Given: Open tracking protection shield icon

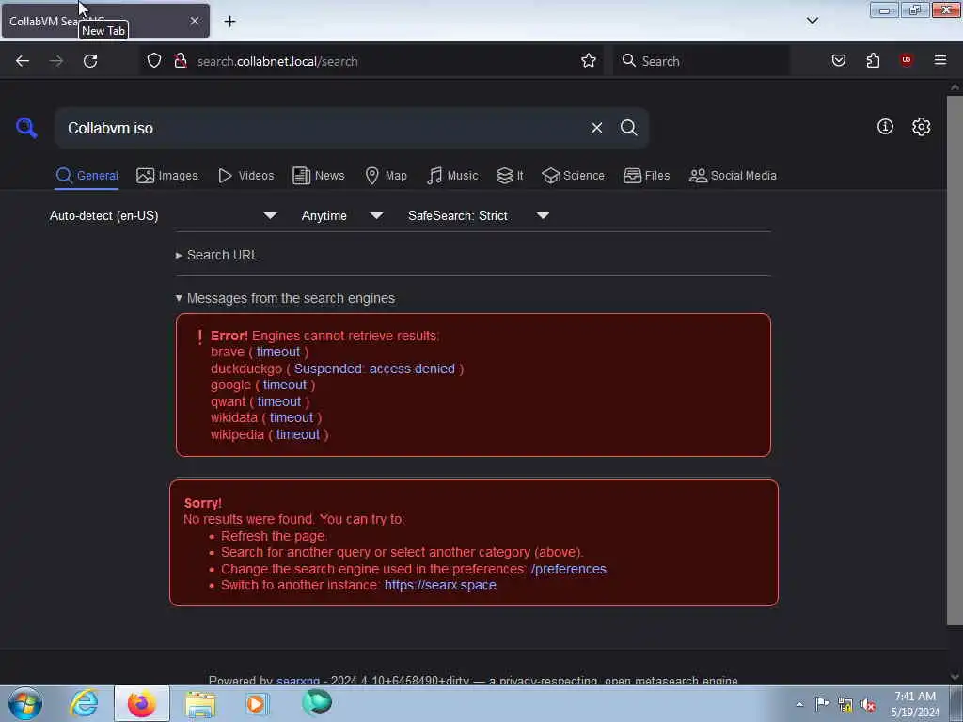Looking at the screenshot, I should [154, 61].
